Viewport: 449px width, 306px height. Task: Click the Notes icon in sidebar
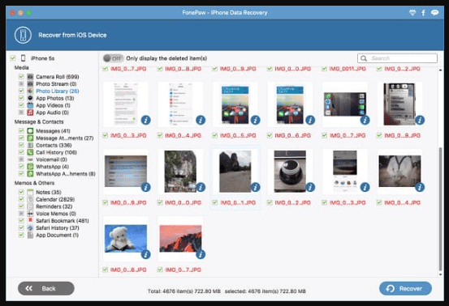pyautogui.click(x=30, y=192)
